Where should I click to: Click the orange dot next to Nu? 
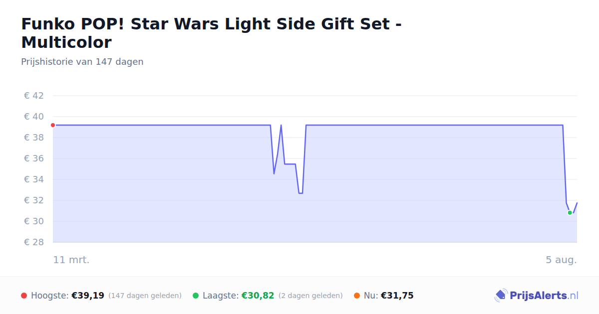tap(357, 296)
